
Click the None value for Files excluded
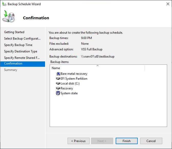[x=85, y=44]
